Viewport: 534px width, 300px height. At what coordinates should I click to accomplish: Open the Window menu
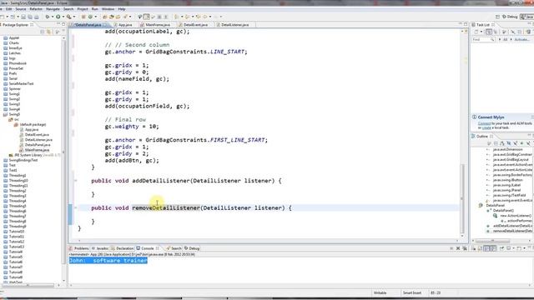(x=108, y=9)
